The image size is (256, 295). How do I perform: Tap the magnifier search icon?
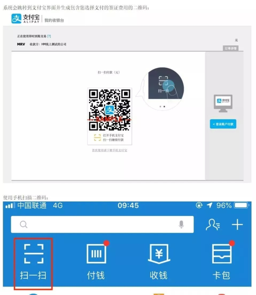pos(24,224)
